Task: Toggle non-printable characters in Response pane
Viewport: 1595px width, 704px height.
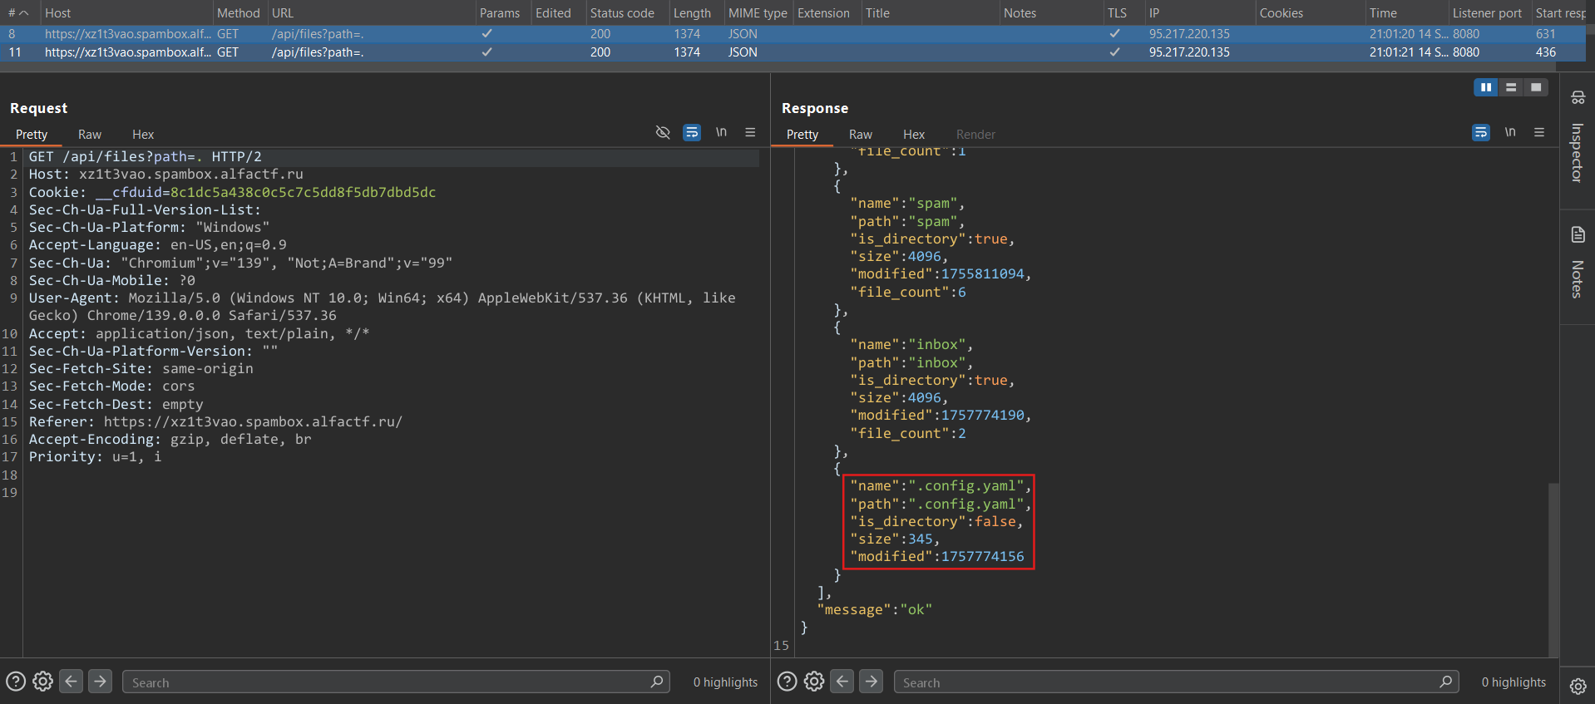Action: tap(1509, 133)
